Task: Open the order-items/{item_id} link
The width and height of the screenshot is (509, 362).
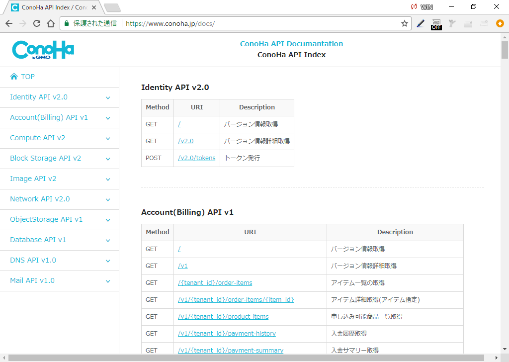Action: [x=236, y=300]
